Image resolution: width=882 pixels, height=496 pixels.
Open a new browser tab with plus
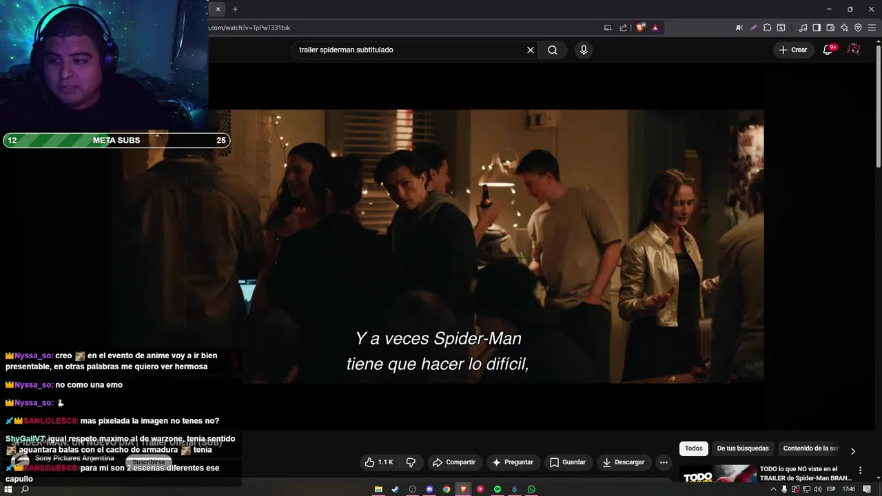coord(235,9)
